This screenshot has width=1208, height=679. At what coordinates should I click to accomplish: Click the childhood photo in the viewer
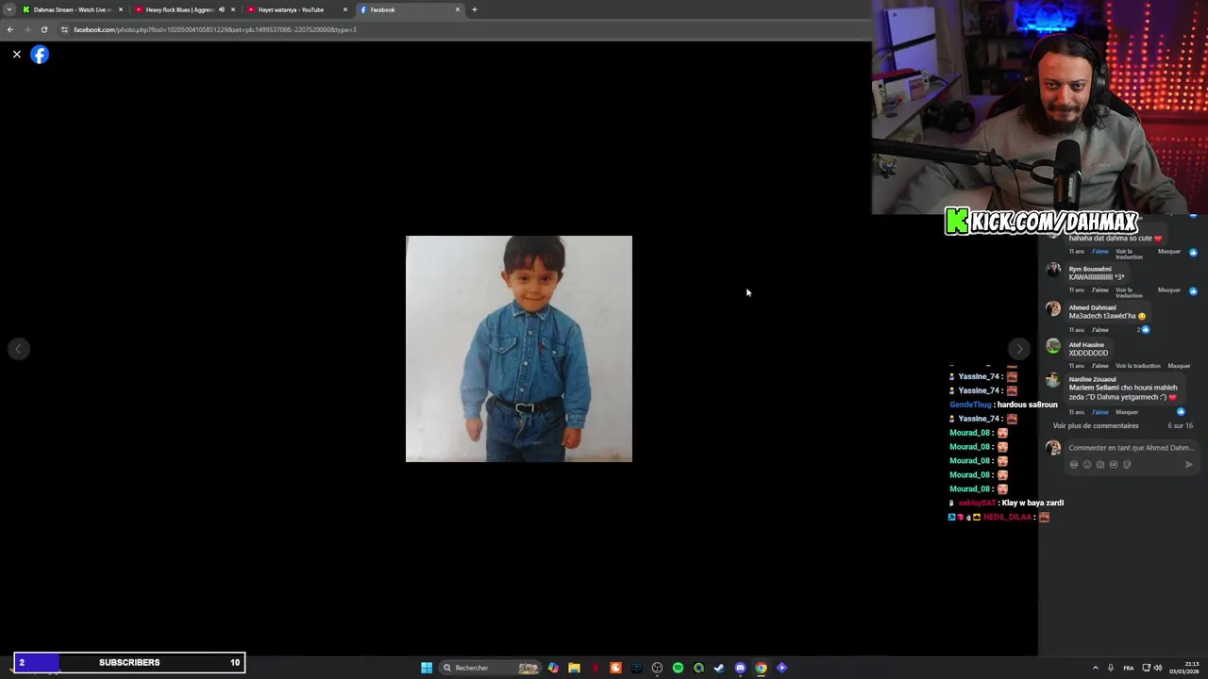click(519, 349)
